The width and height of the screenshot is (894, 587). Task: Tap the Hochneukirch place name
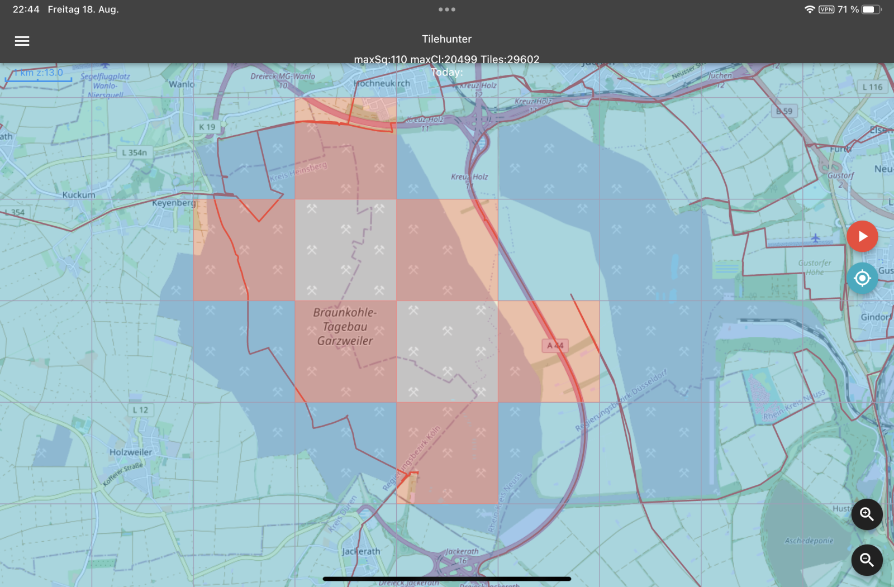(x=382, y=83)
